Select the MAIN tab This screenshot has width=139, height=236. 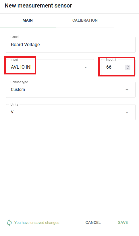[x=28, y=20]
